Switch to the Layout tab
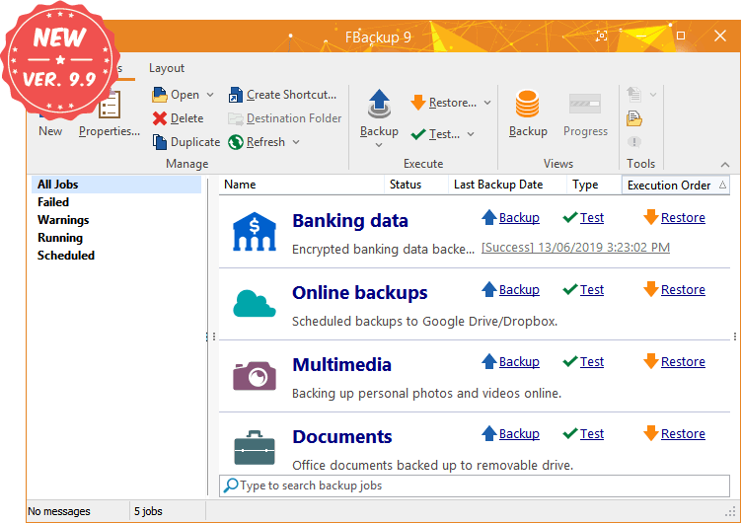The width and height of the screenshot is (741, 523). 167,68
